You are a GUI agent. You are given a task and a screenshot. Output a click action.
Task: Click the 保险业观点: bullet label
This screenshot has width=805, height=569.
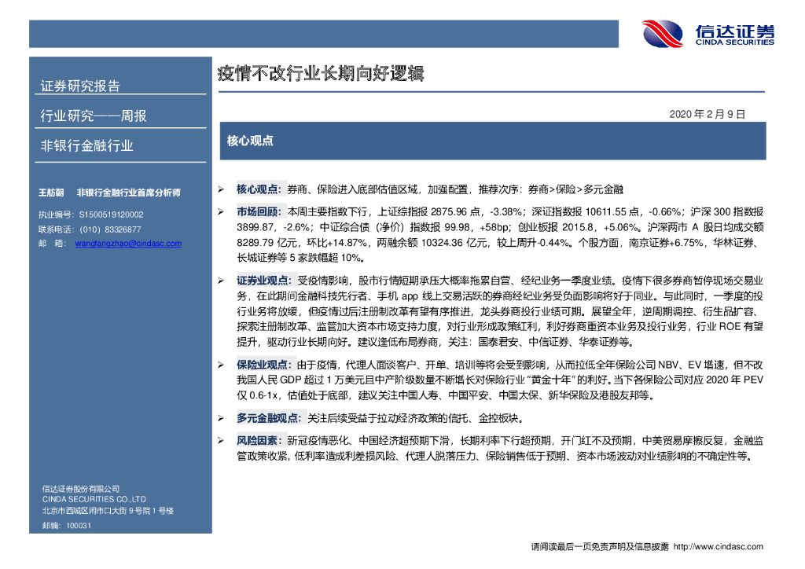(x=264, y=365)
